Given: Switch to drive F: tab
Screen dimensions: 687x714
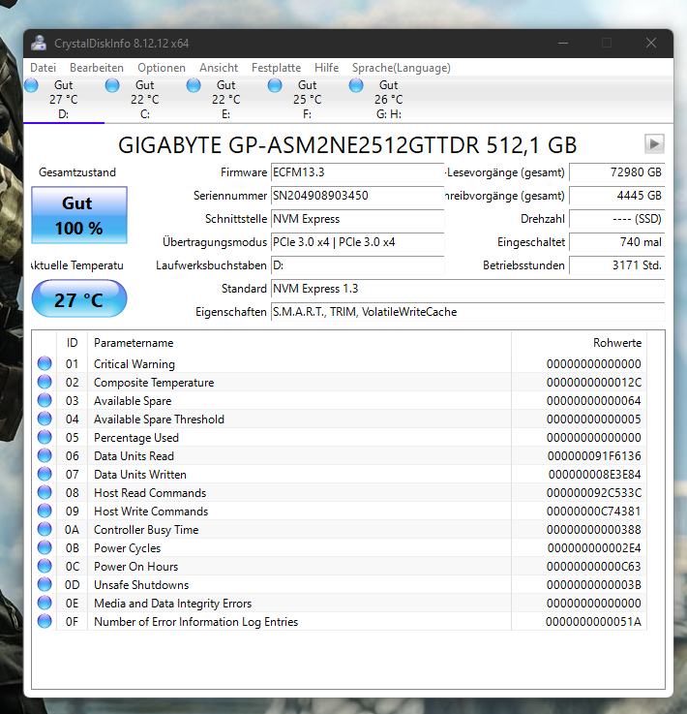Looking at the screenshot, I should [x=308, y=99].
